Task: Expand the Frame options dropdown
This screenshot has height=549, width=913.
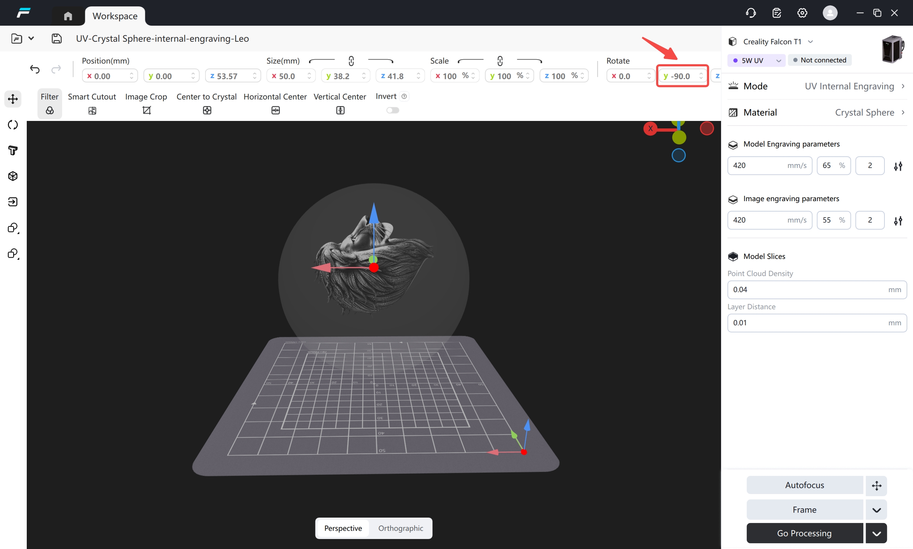Action: point(876,510)
